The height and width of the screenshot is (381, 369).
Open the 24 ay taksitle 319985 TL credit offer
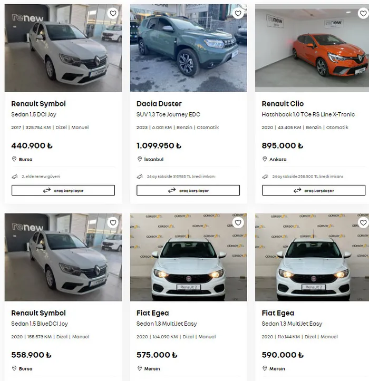pos(181,177)
